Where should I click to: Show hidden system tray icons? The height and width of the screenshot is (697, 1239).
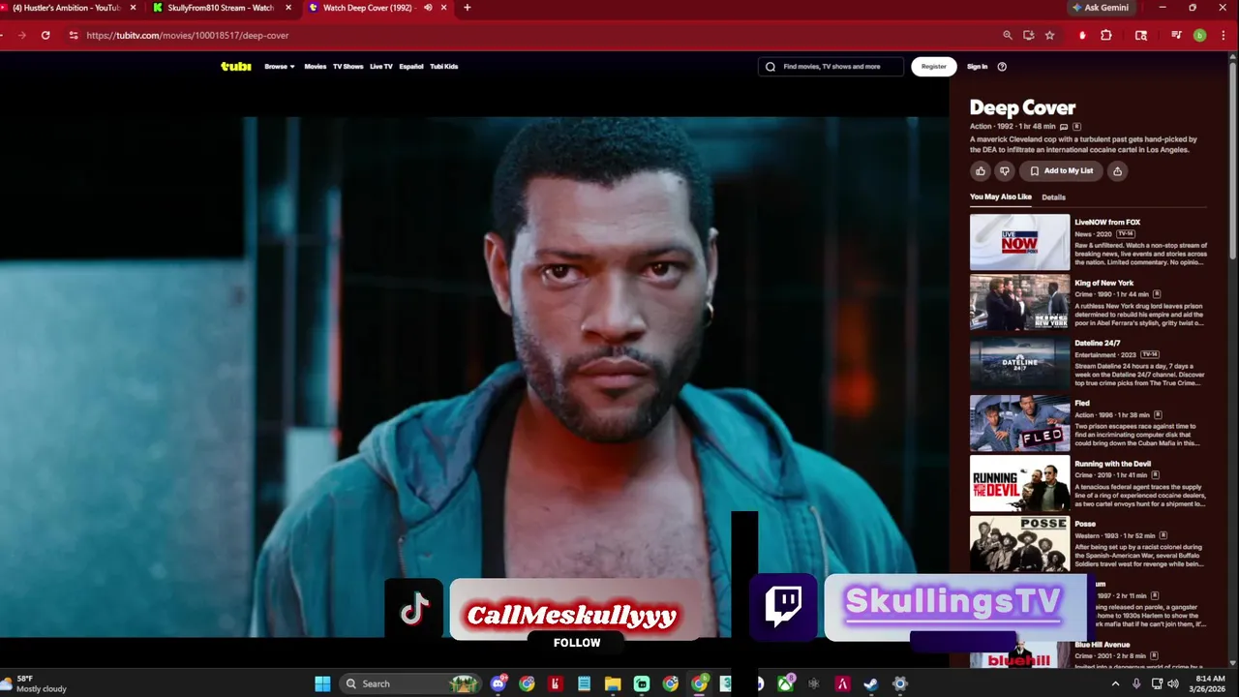point(1115,683)
